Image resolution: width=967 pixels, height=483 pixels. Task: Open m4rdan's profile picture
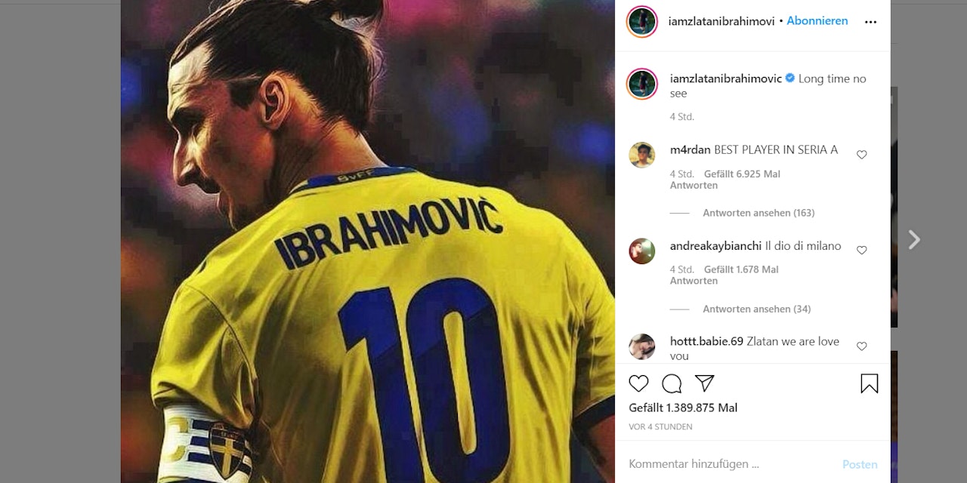click(642, 155)
